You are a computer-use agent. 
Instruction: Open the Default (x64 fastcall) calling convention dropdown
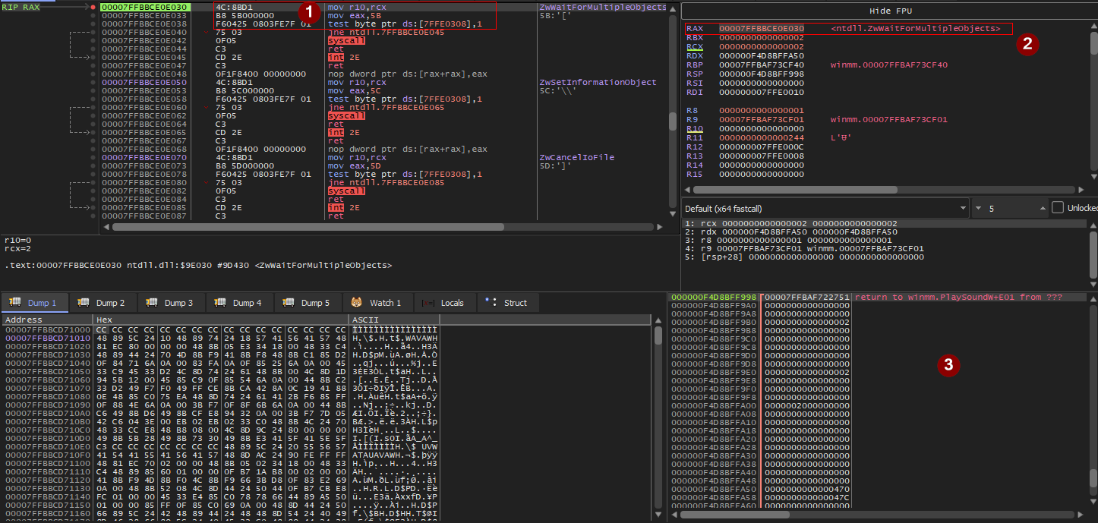(x=825, y=208)
